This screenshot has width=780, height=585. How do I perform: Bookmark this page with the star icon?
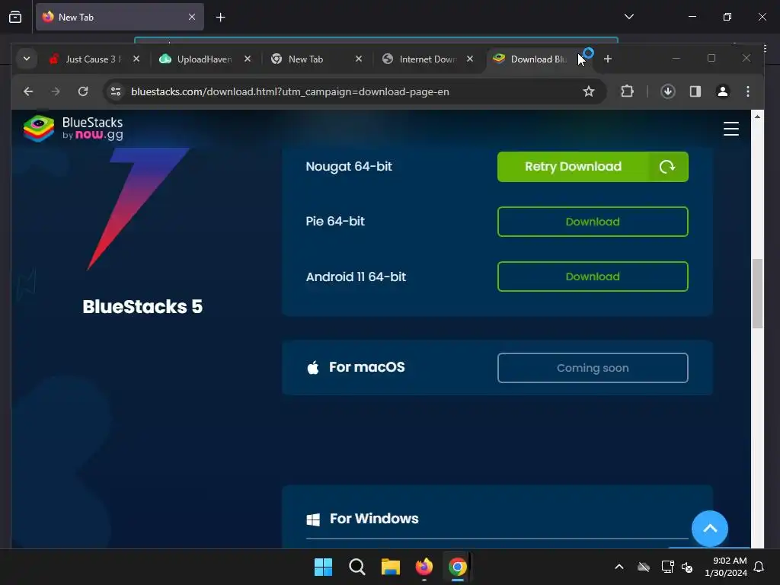[589, 91]
